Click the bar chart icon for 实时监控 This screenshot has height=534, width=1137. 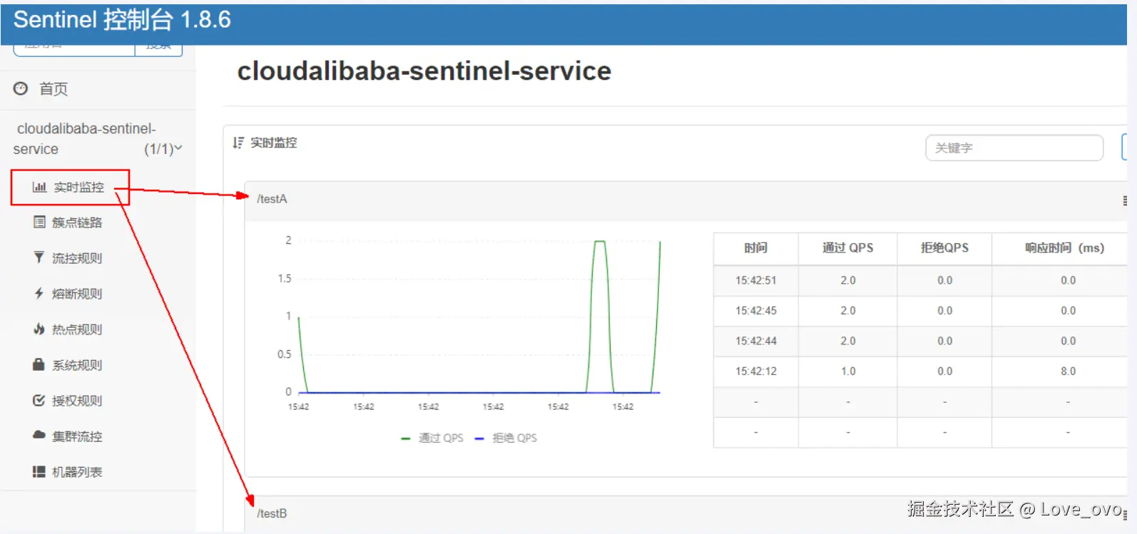[39, 188]
